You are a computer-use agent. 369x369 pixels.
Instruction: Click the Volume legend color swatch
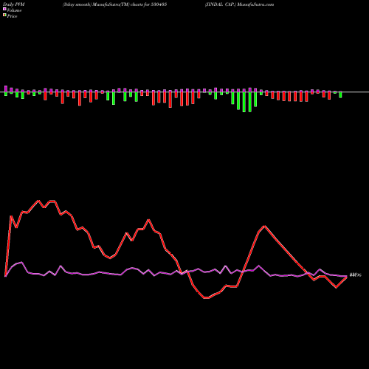(4, 10)
